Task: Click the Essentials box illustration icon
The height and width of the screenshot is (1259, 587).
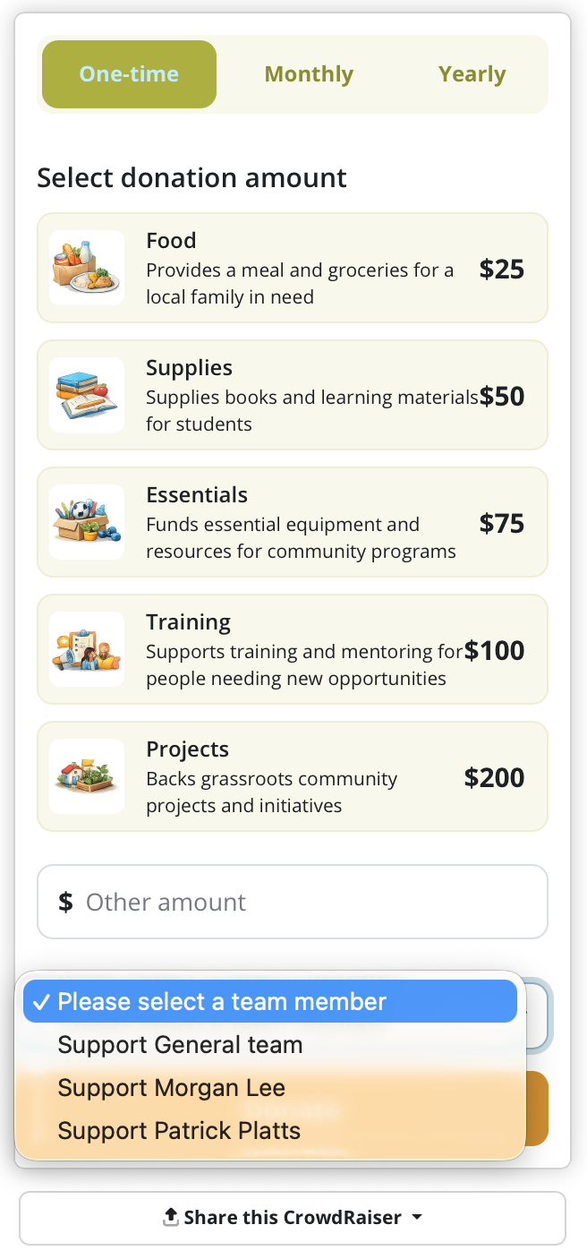Action: coord(87,522)
